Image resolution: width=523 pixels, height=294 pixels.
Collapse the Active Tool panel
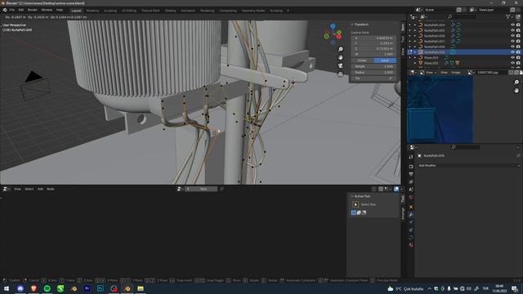[352, 196]
